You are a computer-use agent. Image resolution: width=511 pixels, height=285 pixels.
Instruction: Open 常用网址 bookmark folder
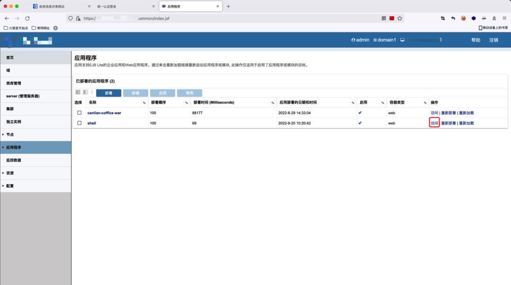(x=41, y=28)
